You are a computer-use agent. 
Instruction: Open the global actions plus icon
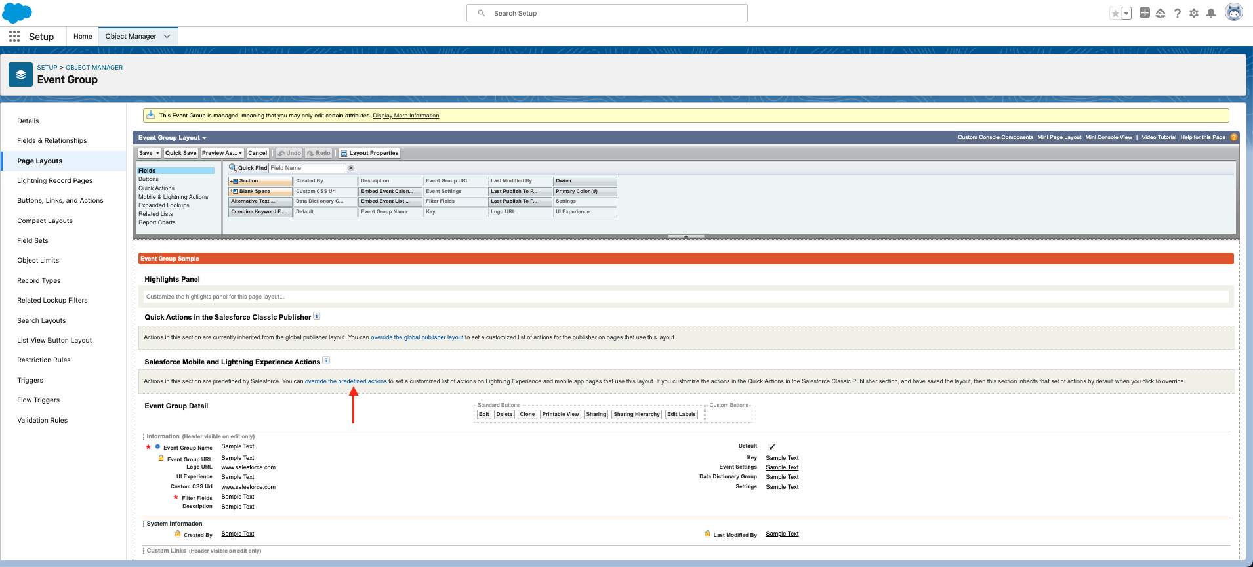[x=1145, y=13]
